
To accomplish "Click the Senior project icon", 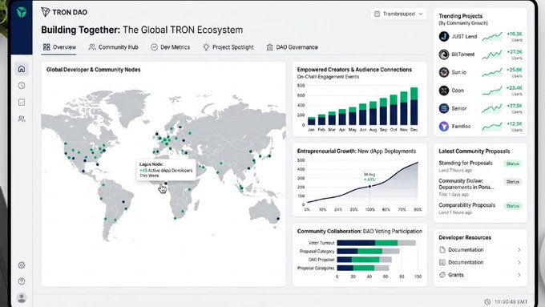I will pos(444,108).
